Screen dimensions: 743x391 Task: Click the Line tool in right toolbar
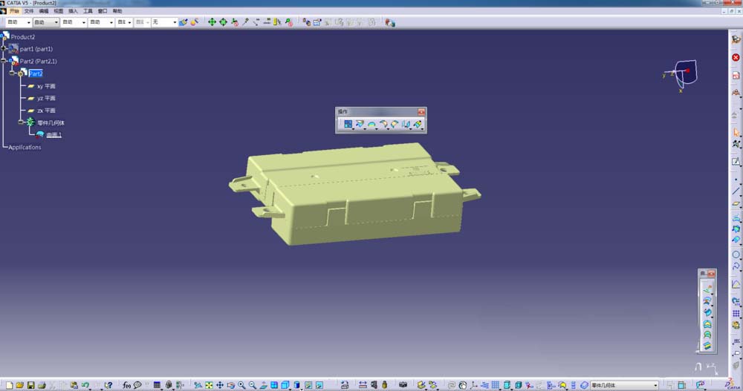click(x=736, y=191)
